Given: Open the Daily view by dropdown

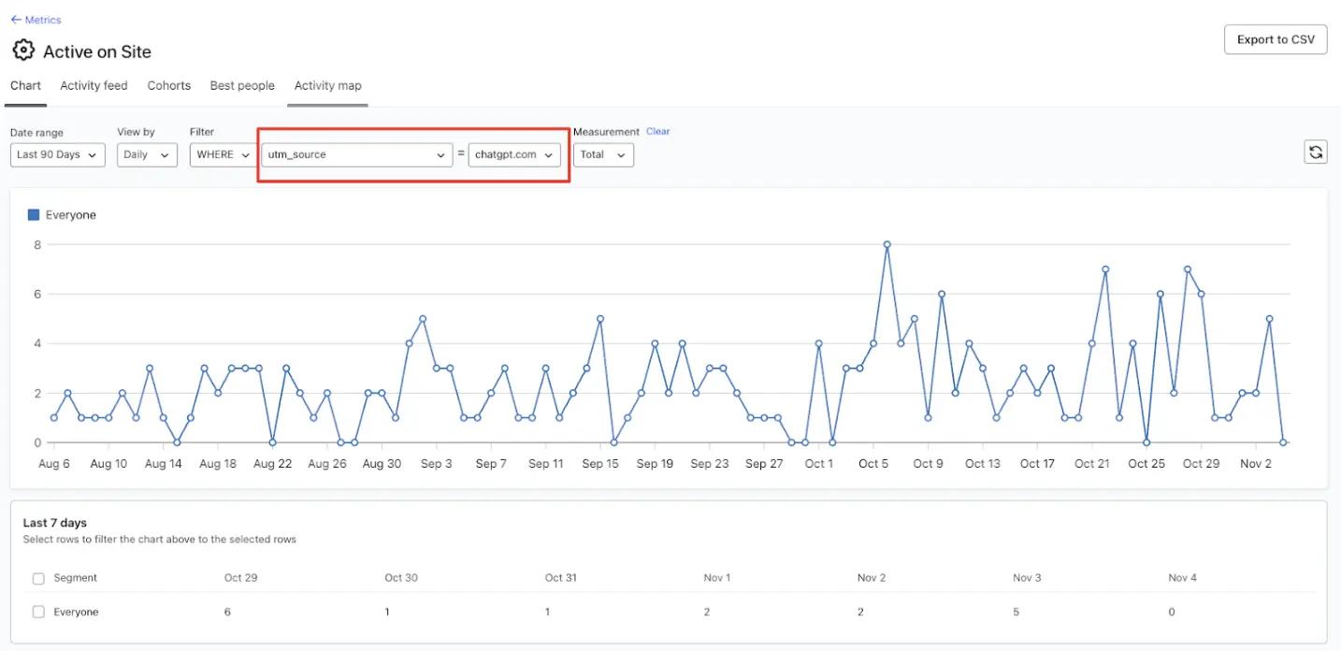Looking at the screenshot, I should [x=146, y=154].
